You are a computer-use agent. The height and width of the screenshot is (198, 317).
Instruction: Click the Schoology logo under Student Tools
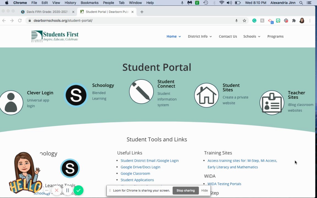(x=70, y=168)
